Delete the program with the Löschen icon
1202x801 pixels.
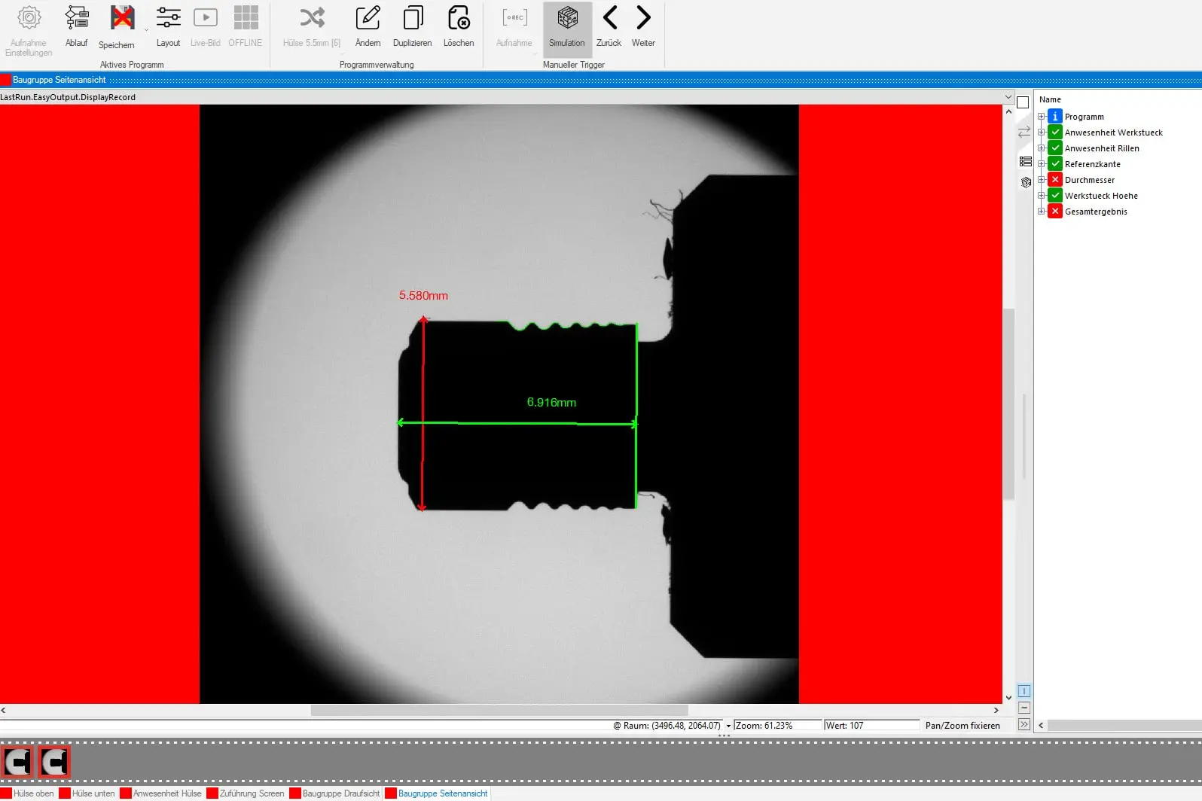pos(458,19)
